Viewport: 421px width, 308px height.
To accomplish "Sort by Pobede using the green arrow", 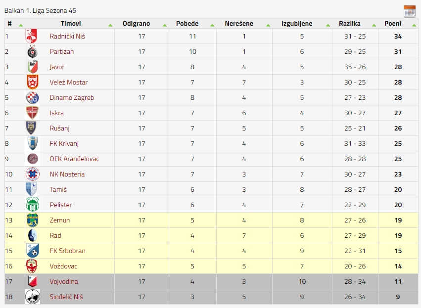I will tap(212, 25).
